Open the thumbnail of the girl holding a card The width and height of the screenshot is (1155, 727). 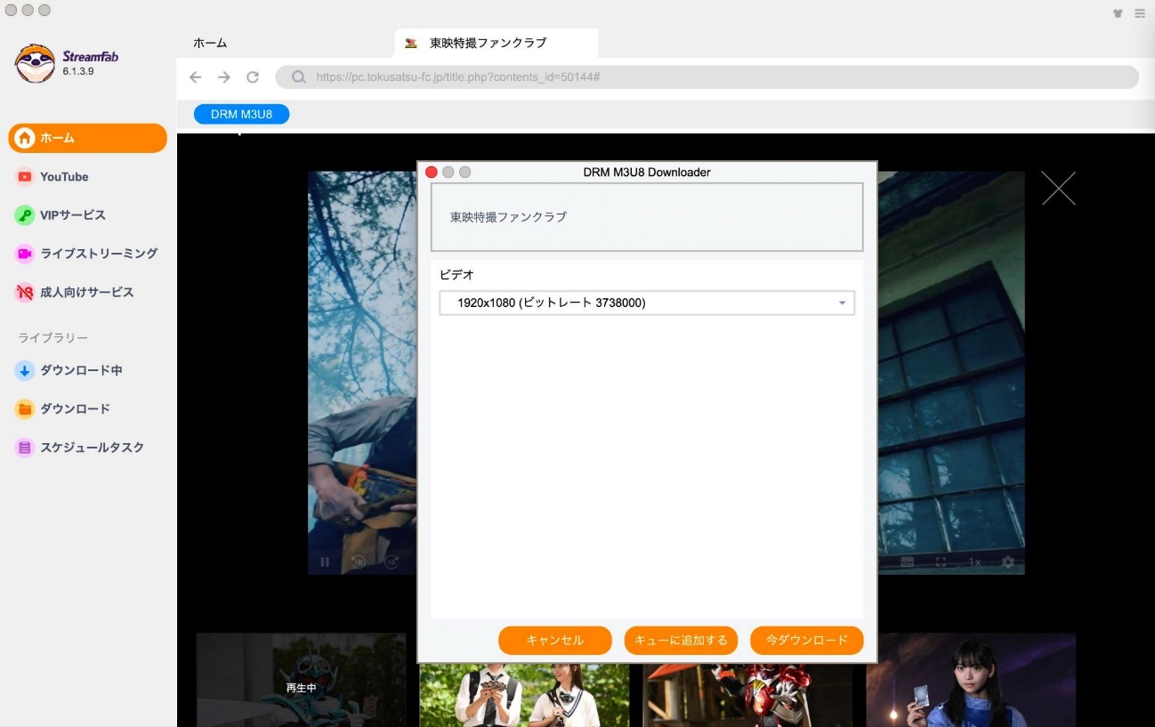pos(971,680)
